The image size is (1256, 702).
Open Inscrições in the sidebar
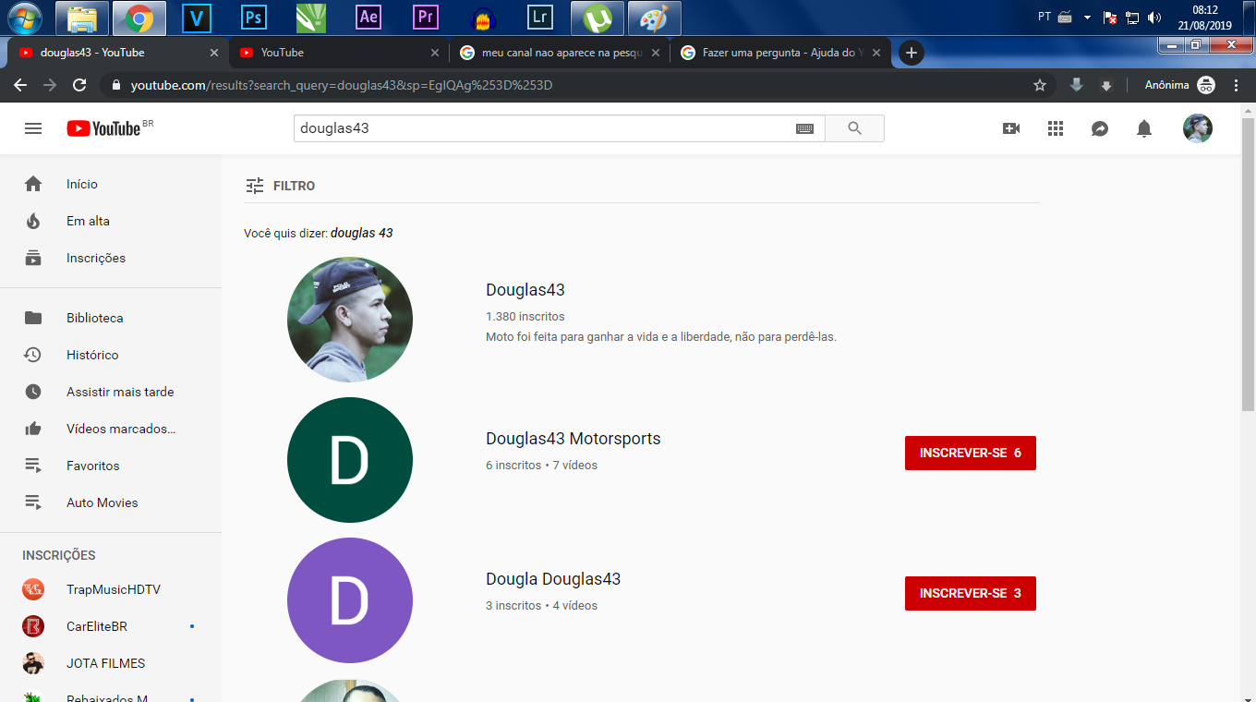(x=111, y=258)
